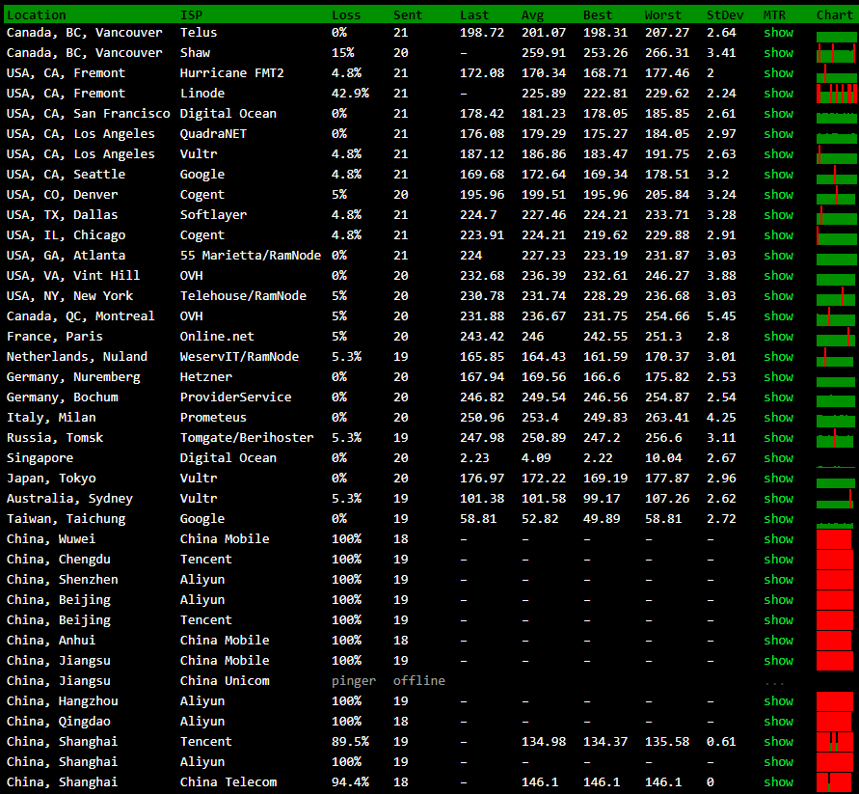The height and width of the screenshot is (794, 859).
Task: Select the 'Taiwan, Taichung' location cell
Action: pos(66,519)
